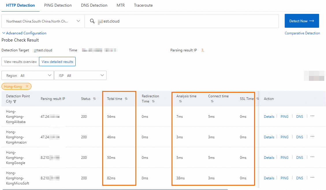This screenshot has width=326, height=190.
Task: Select the 82ms total time cell
Action: pyautogui.click(x=111, y=178)
